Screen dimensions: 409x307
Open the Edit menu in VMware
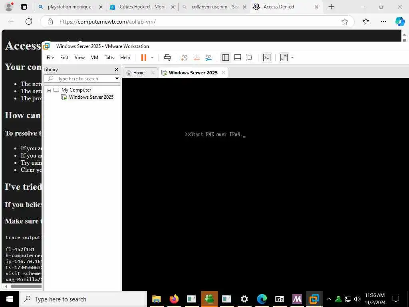coord(64,58)
